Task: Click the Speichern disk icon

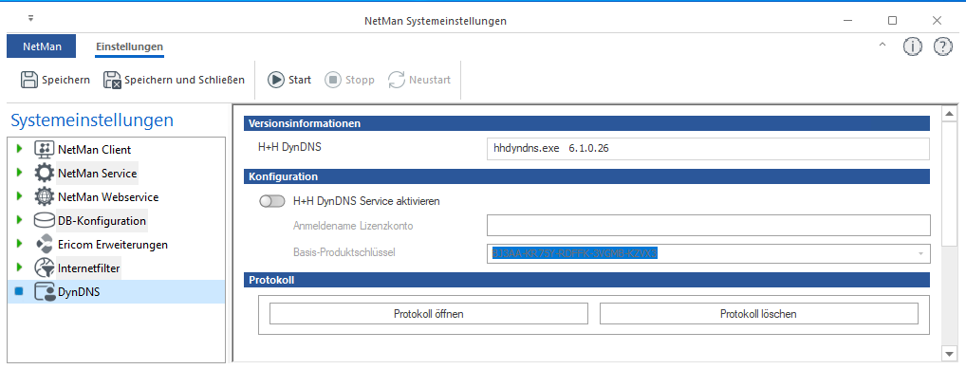Action: (x=29, y=80)
